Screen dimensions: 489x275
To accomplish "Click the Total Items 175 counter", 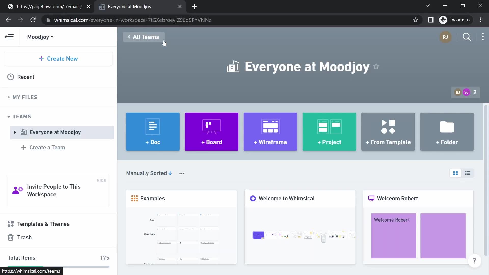I will pos(58,258).
